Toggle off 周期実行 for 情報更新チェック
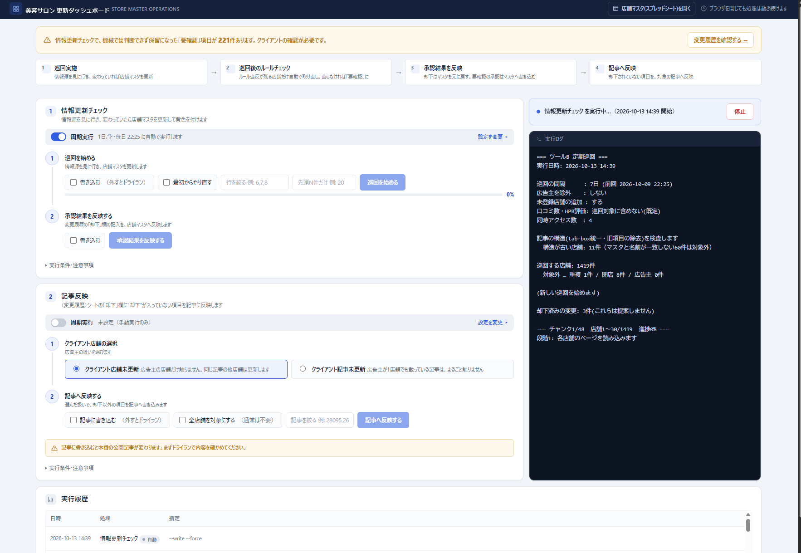Viewport: 801px width, 553px height. (x=59, y=137)
